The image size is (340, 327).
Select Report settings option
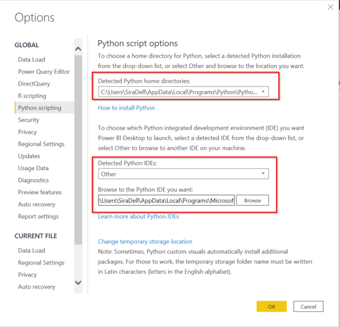click(39, 216)
